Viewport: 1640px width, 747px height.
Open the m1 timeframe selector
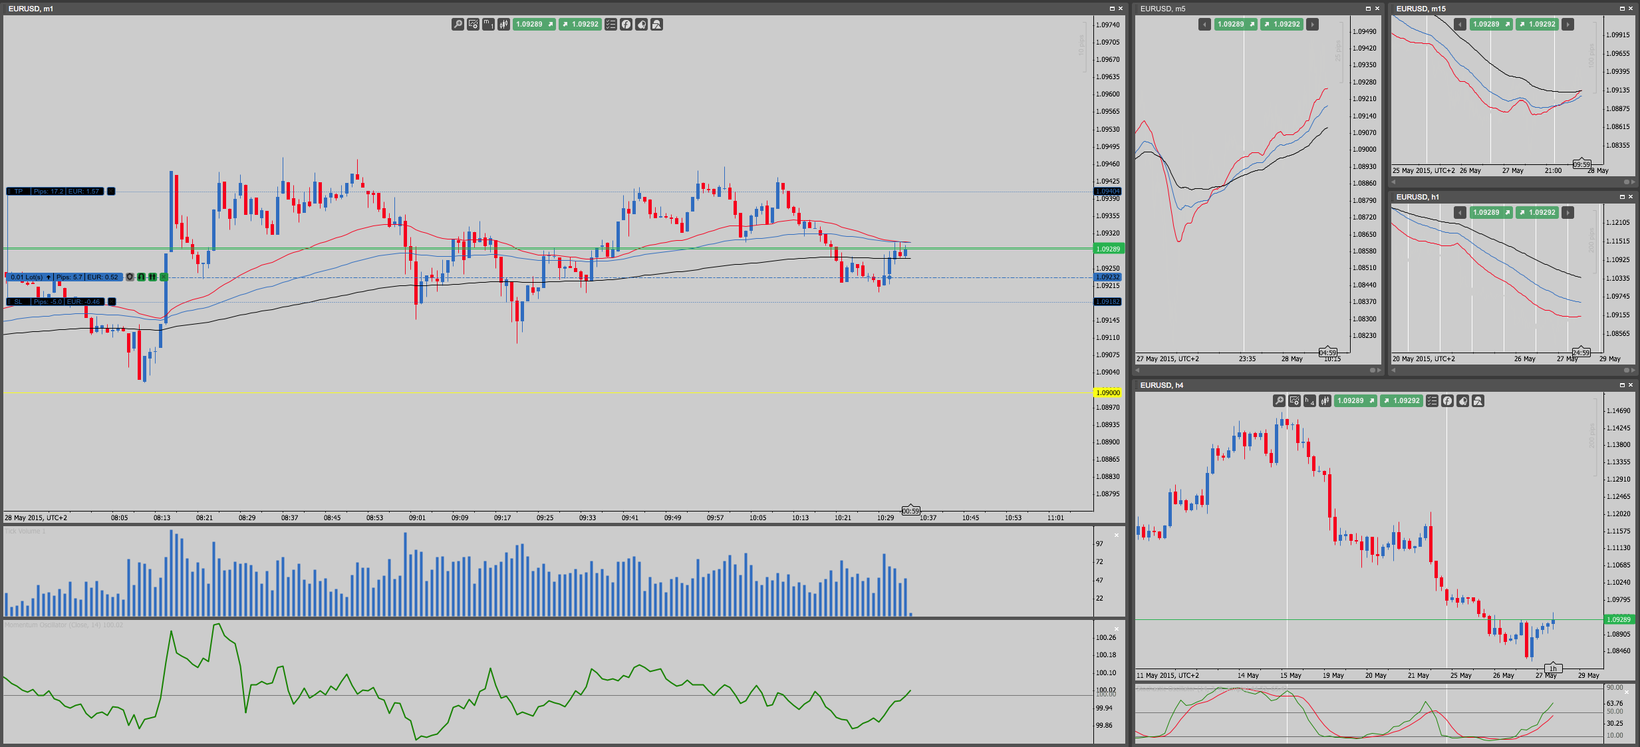pos(488,25)
